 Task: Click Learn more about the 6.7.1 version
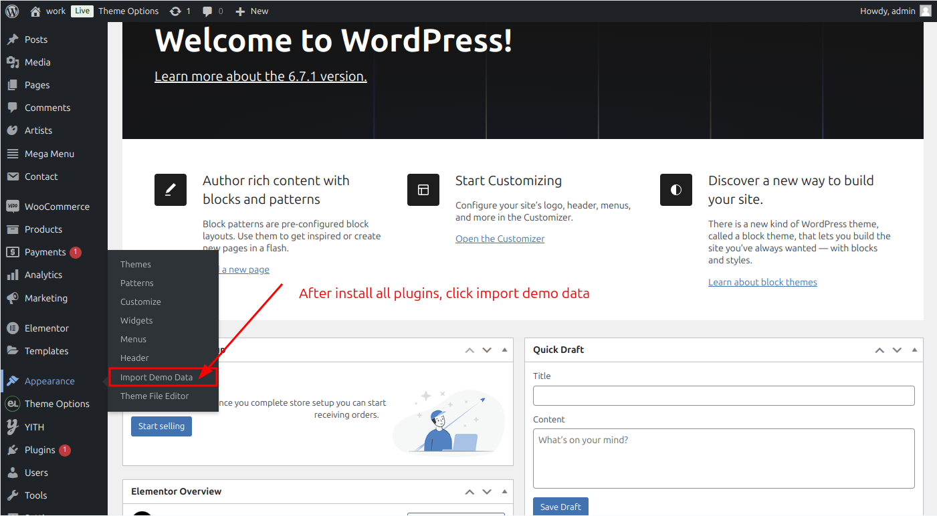[261, 76]
